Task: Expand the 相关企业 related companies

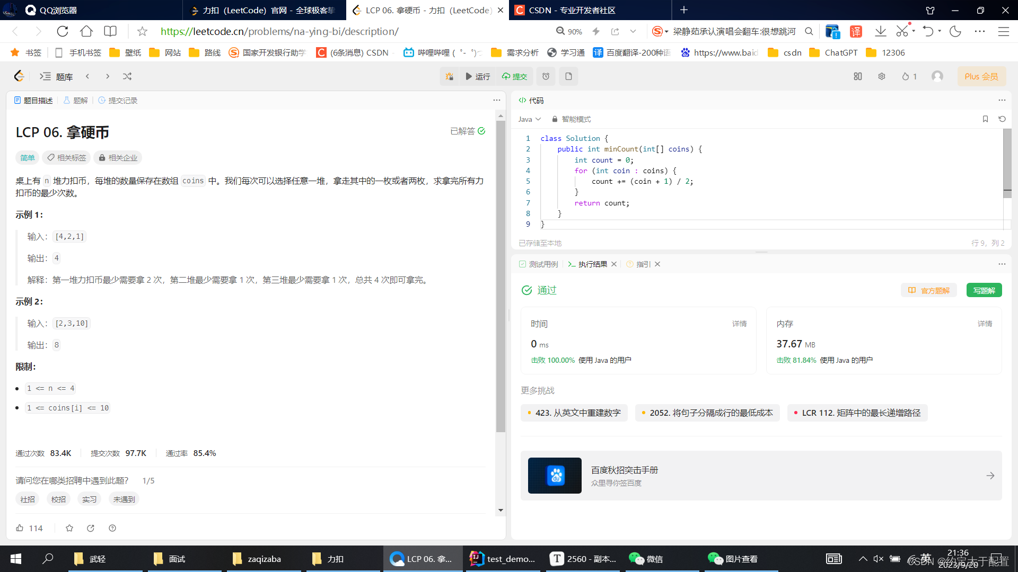Action: click(118, 158)
